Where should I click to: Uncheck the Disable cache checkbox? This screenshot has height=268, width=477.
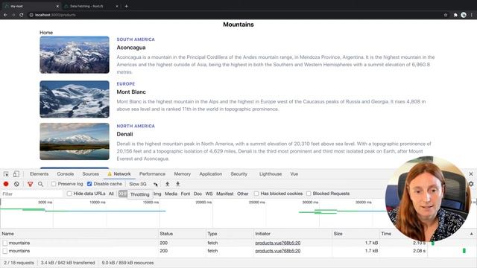(89, 184)
